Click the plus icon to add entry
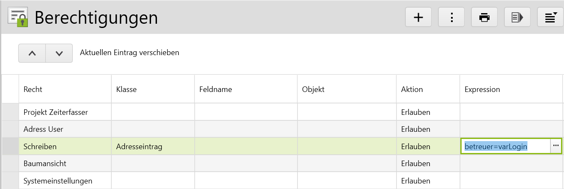Image resolution: width=564 pixels, height=189 pixels. (x=418, y=17)
